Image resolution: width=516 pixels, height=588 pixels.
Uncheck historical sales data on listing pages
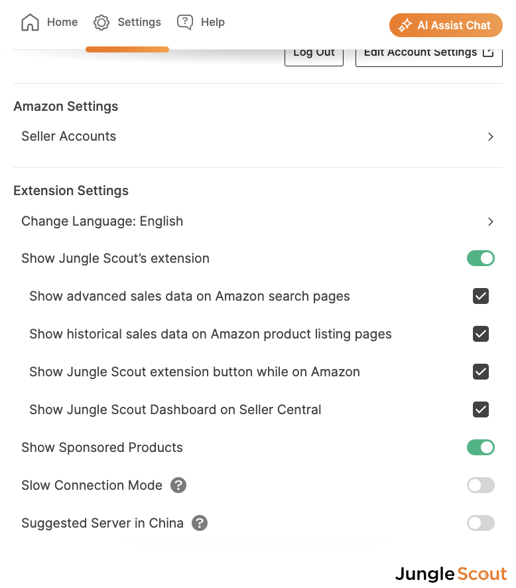point(481,334)
